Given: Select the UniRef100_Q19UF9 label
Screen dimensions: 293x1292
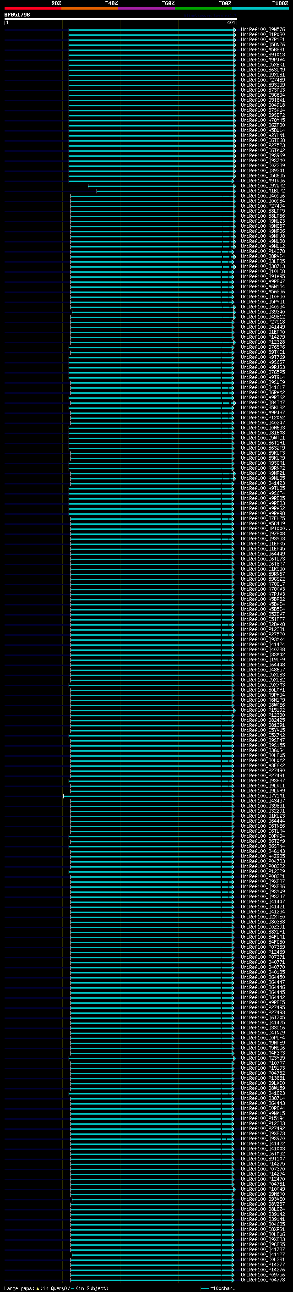Looking at the screenshot, I should click(x=262, y=660).
